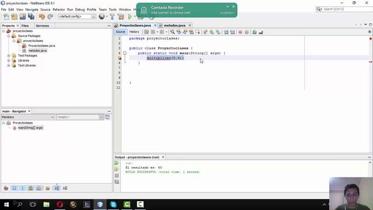Viewport: 373px width, 210px height.
Task: Click Shift Line Left editor icon
Action: point(226,32)
